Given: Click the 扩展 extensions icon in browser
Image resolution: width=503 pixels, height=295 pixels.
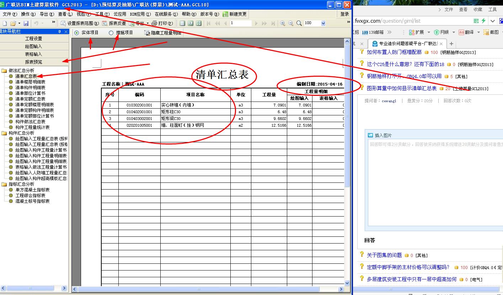Looking at the screenshot, I should tap(411, 32).
